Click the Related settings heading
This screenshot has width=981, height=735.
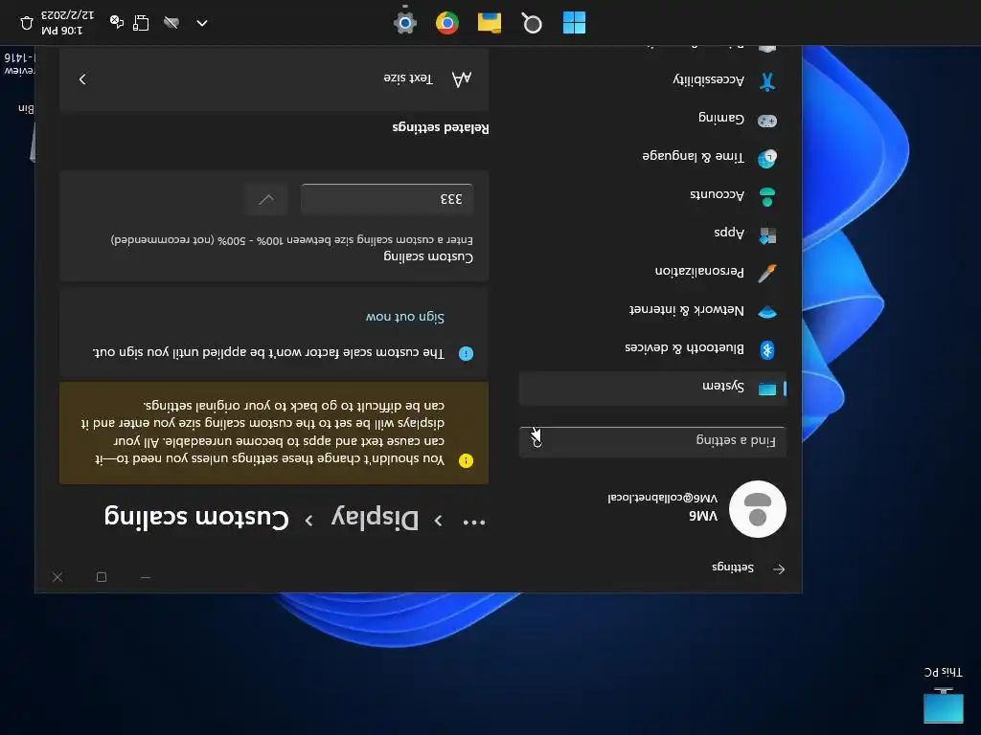(441, 127)
